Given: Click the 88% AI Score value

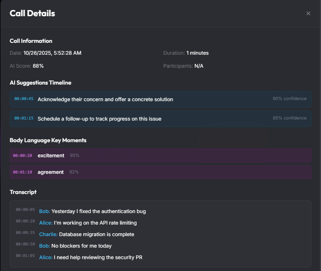Looking at the screenshot, I should (x=38, y=66).
